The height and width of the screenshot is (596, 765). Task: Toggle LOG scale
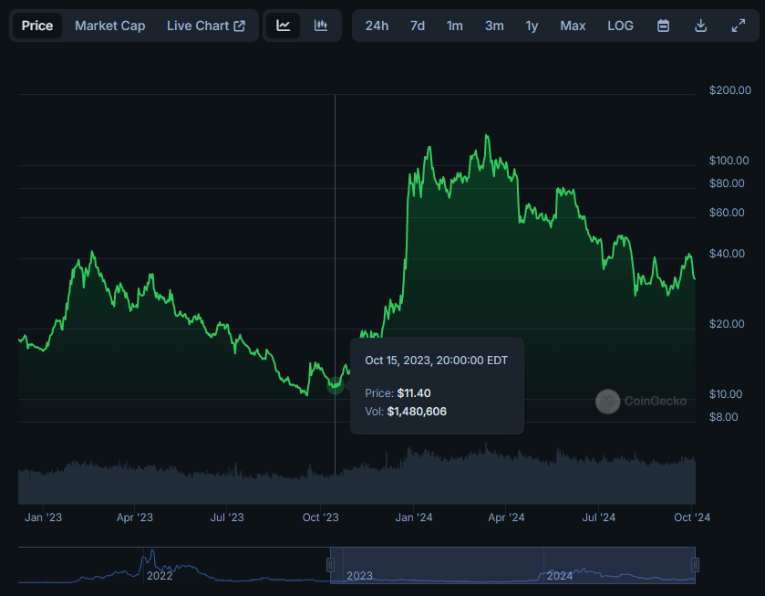tap(620, 26)
